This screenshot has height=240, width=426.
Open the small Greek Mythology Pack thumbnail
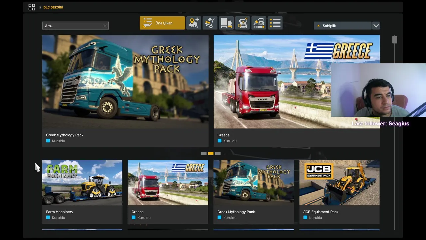[x=254, y=183]
